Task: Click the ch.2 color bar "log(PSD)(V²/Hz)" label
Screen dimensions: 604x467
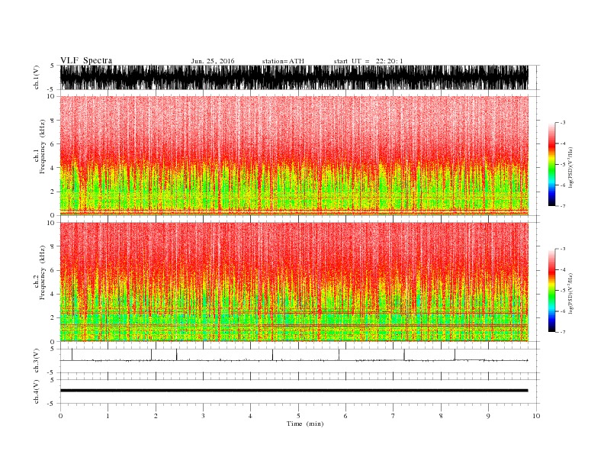Action: (571, 294)
